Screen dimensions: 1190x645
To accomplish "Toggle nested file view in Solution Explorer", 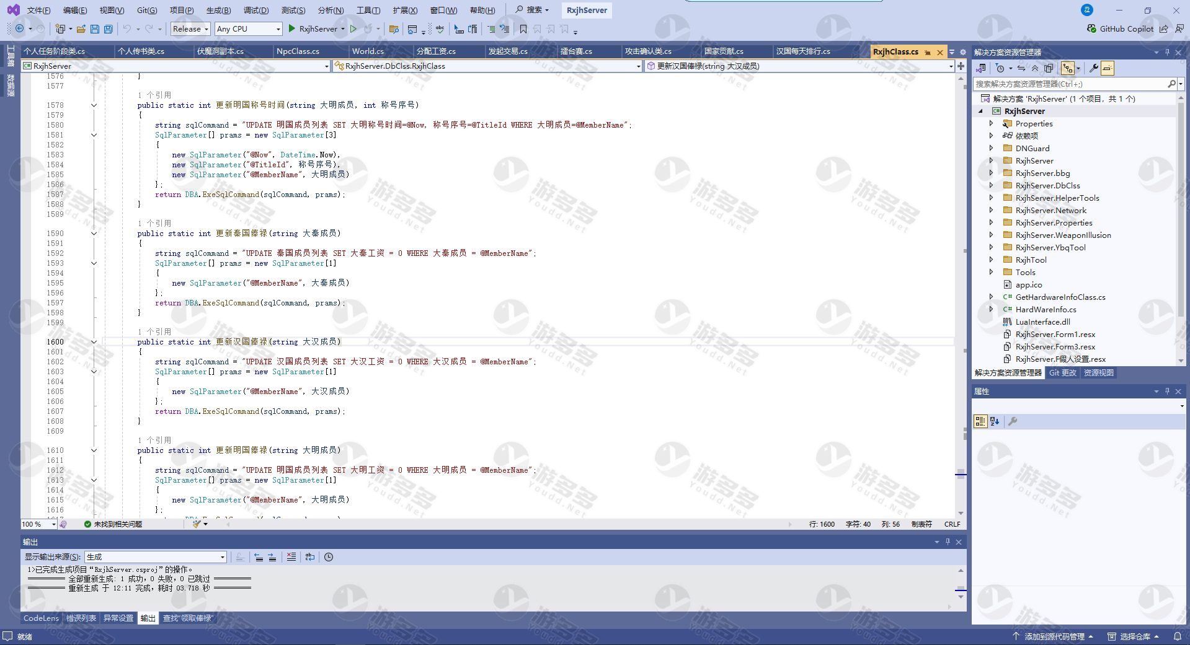I will [1068, 68].
